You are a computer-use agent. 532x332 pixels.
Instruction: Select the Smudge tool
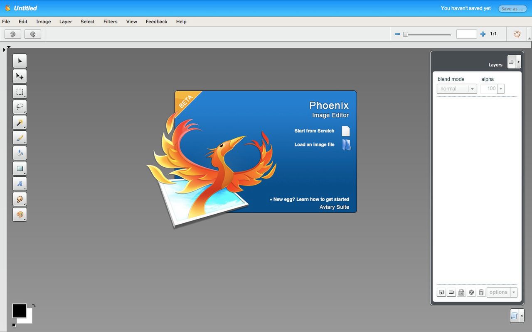pos(20,199)
